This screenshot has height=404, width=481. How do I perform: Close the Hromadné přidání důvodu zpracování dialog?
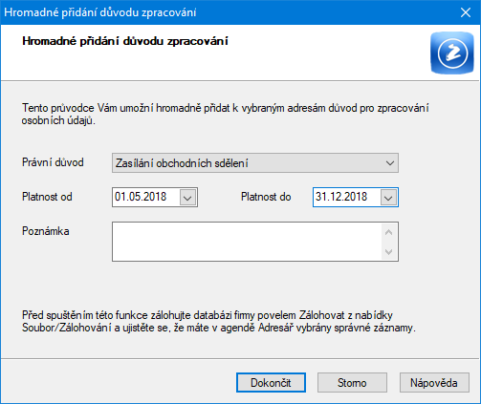pos(466,12)
